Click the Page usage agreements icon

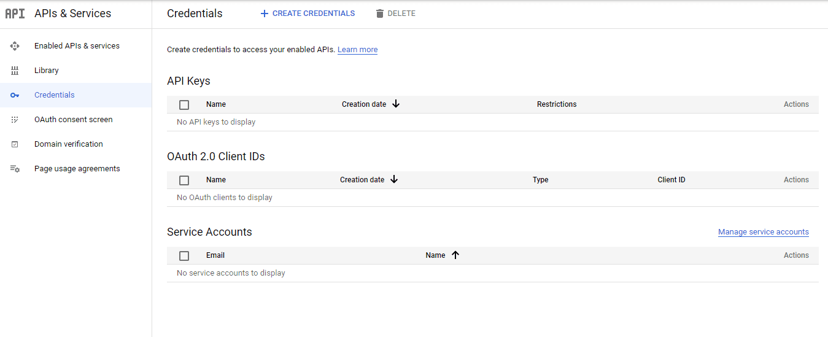coord(15,169)
